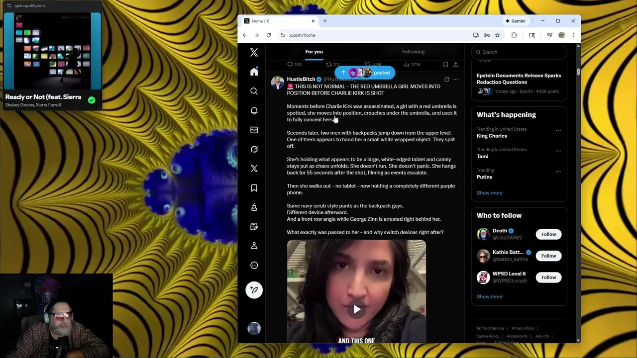Viewport: 637px width, 358px height.
Task: Open HustleBitch's profile avatar
Action: 277,83
